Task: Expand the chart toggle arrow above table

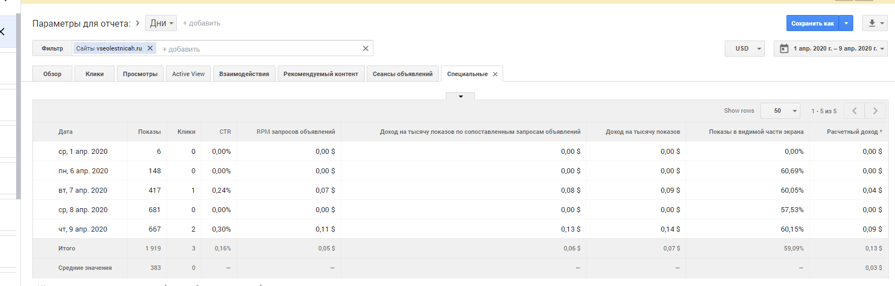Action: click(460, 97)
